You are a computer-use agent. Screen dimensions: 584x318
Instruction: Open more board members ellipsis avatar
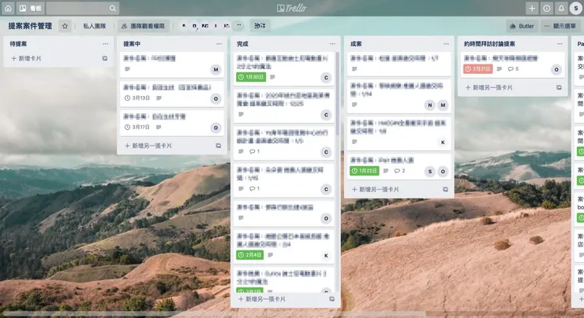pos(239,25)
